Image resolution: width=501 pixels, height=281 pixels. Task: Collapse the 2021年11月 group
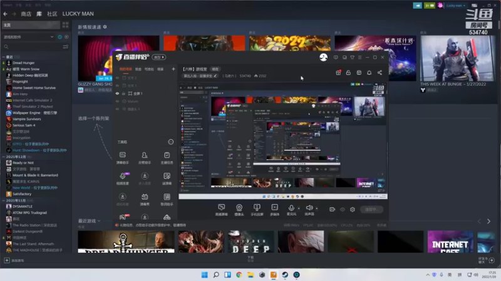tap(4, 200)
